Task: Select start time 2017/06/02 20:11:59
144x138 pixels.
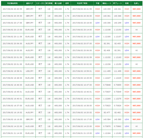Action: [12, 37]
